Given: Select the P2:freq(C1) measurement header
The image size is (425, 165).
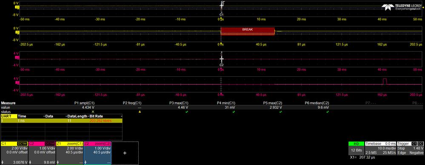Looking at the screenshot, I should [132, 103].
